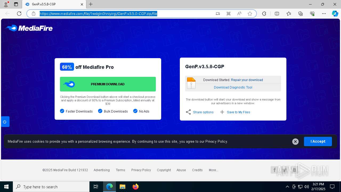This screenshot has width=341, height=192.
Task: Open the tab actions menu icon
Action: (x=16, y=4)
